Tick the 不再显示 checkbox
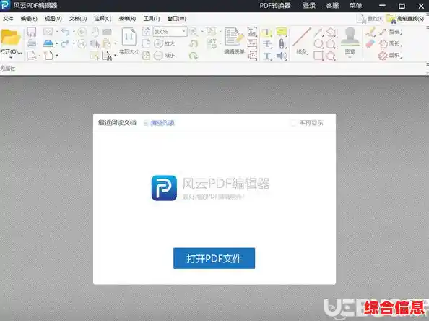429x321 pixels. pos(292,123)
